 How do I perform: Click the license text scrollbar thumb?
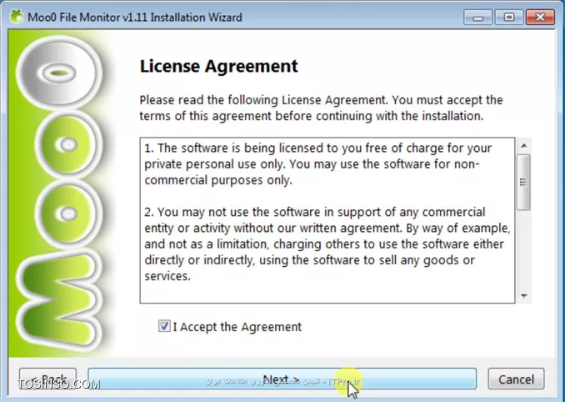coord(523,182)
